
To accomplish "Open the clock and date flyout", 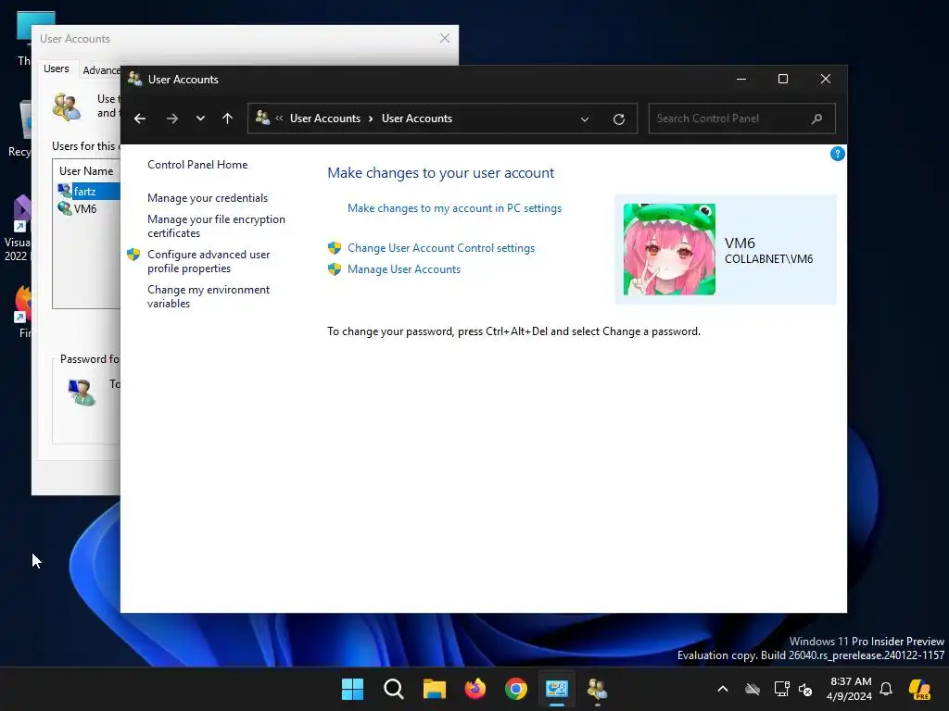I will pos(850,689).
